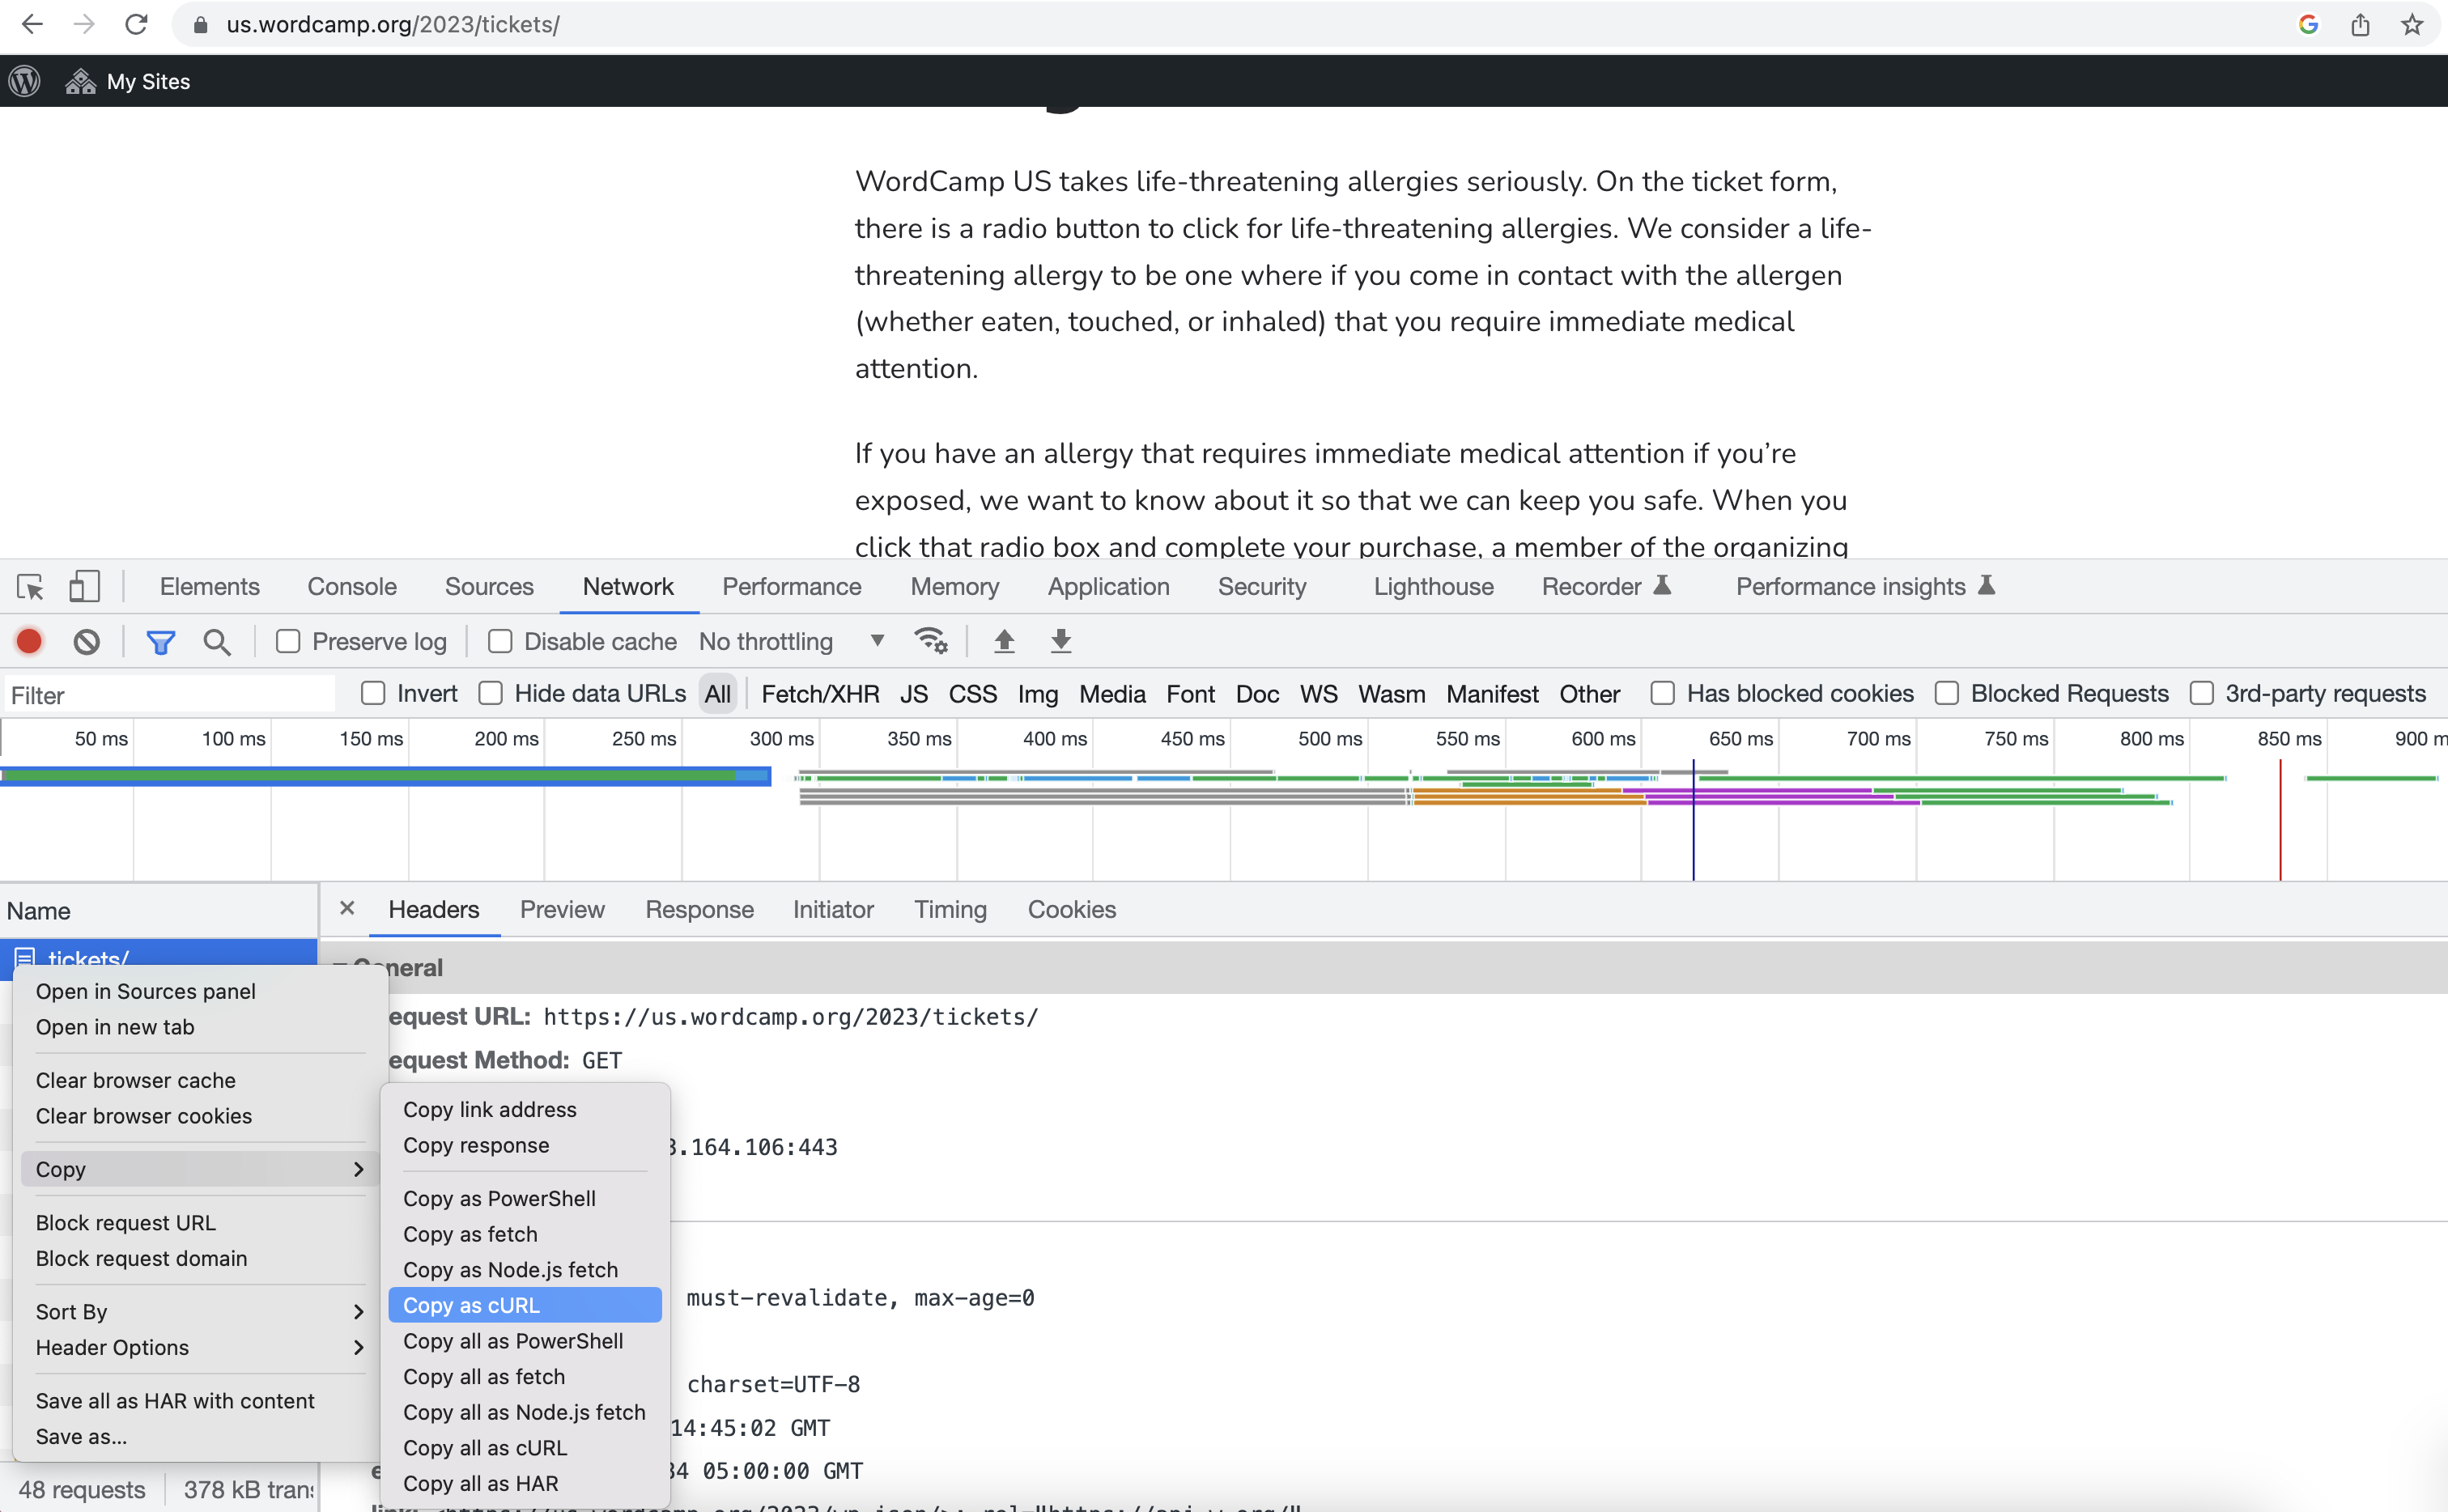Filter requests by CSS

(x=973, y=693)
